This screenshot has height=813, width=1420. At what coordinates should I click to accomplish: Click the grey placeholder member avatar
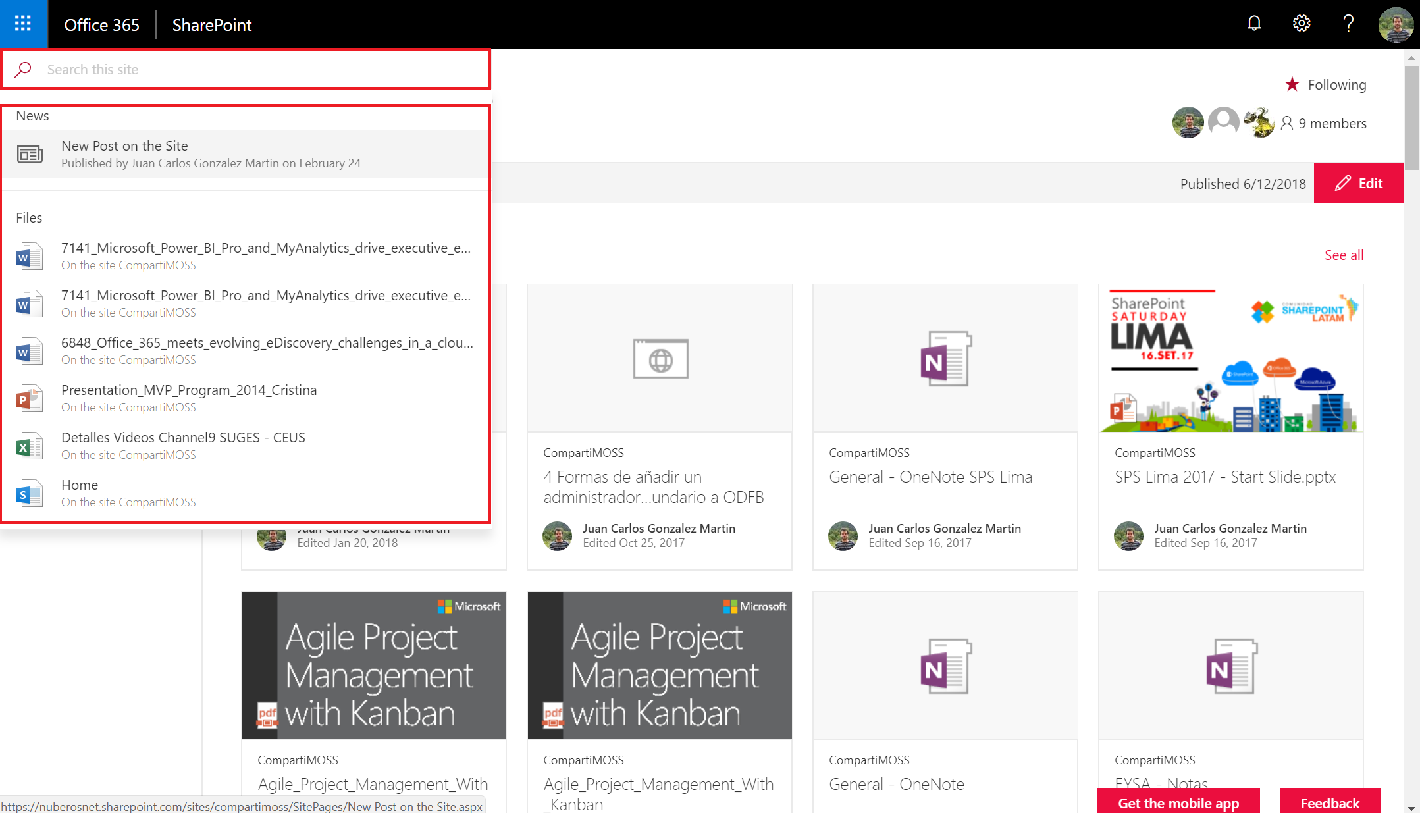[x=1224, y=122]
